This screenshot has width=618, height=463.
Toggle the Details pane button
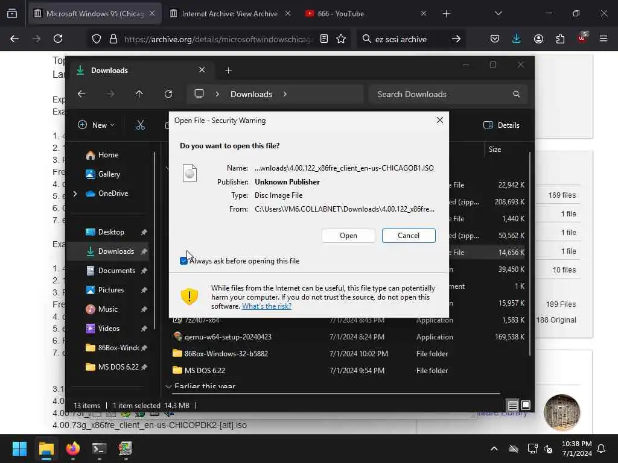pyautogui.click(x=501, y=125)
